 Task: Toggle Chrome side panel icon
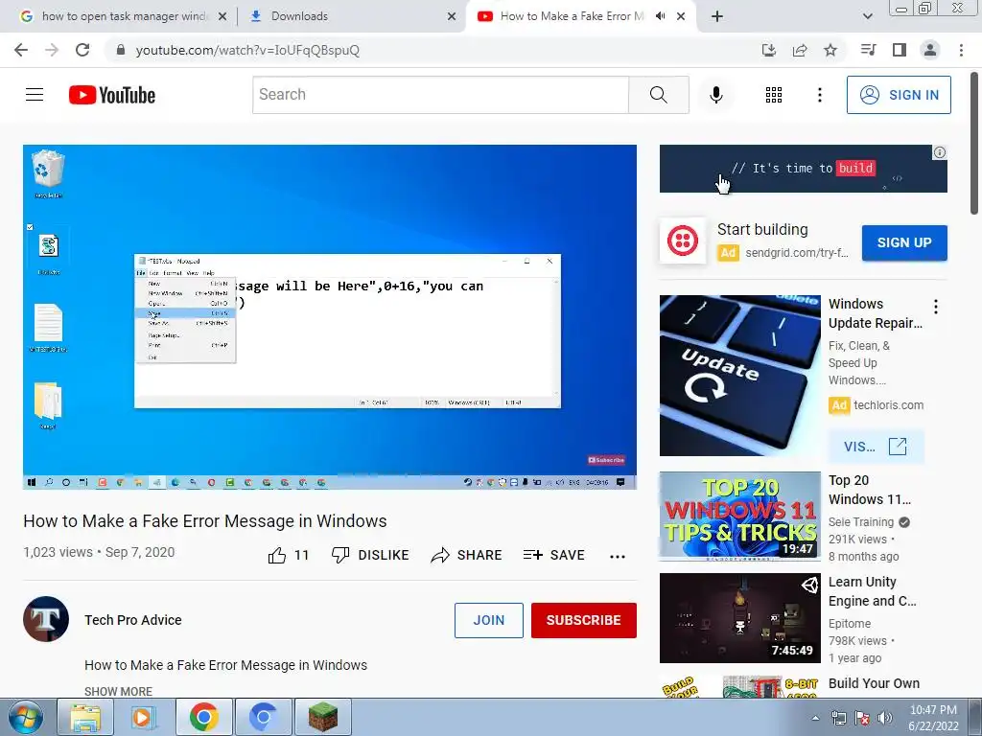900,50
